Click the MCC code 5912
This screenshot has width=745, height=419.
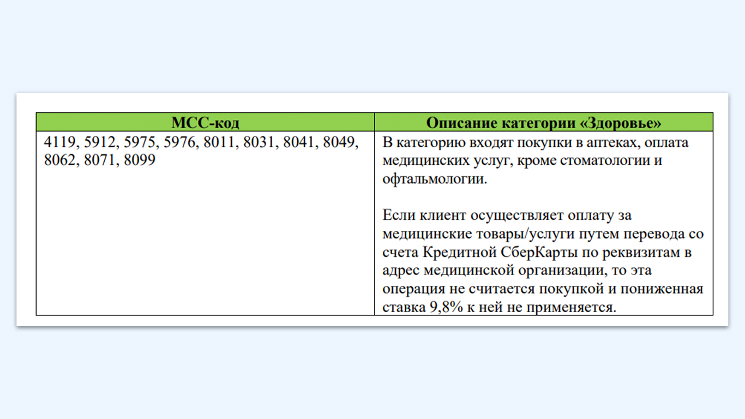tap(100, 143)
